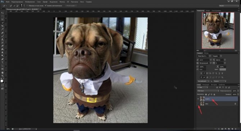
Task: Select the Gradient tool
Action: pyautogui.click(x=3, y=49)
